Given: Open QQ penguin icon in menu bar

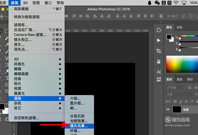Looking at the screenshot, I should coord(149,3).
